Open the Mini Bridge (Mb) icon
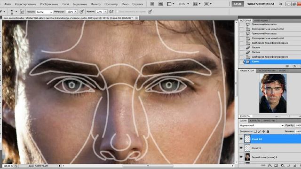The image size is (301, 169). click(x=160, y=4)
